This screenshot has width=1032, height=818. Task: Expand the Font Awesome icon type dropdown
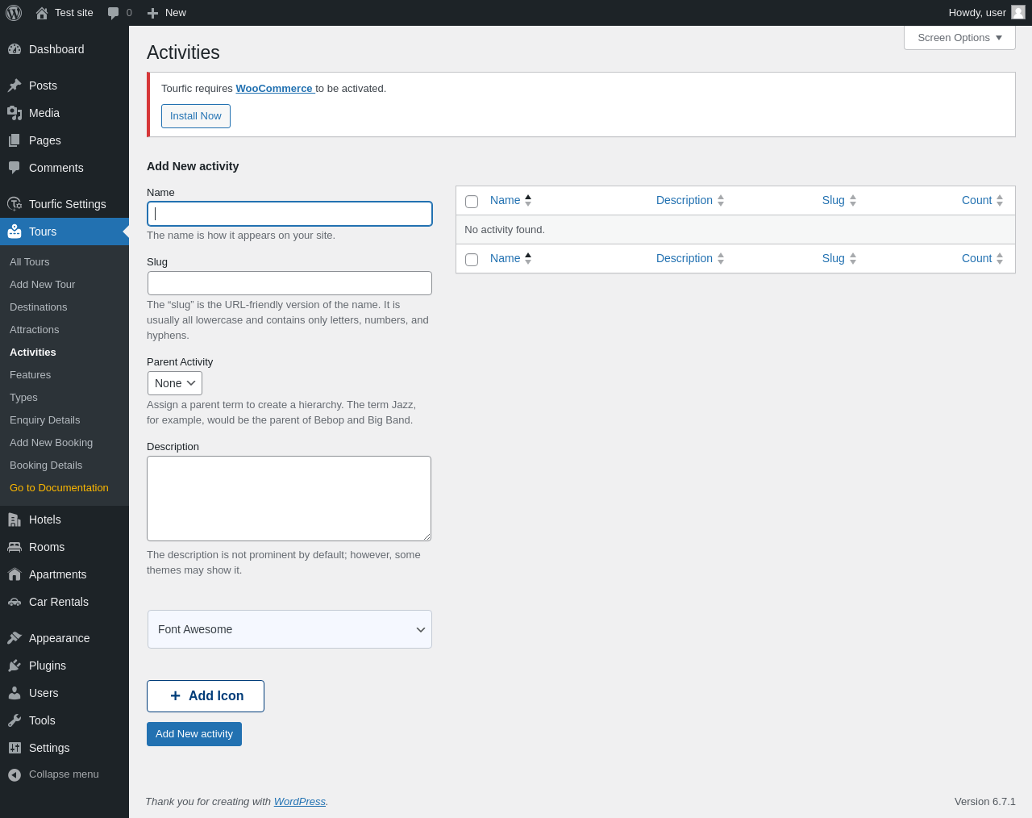289,629
